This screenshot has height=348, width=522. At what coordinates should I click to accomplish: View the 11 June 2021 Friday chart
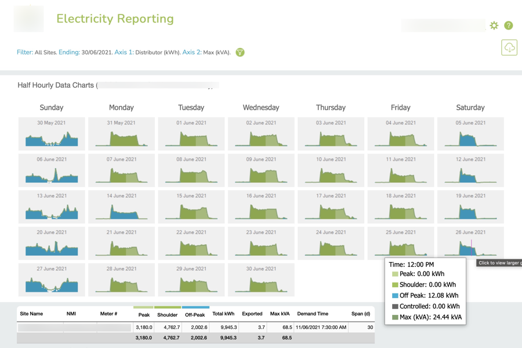(x=401, y=171)
